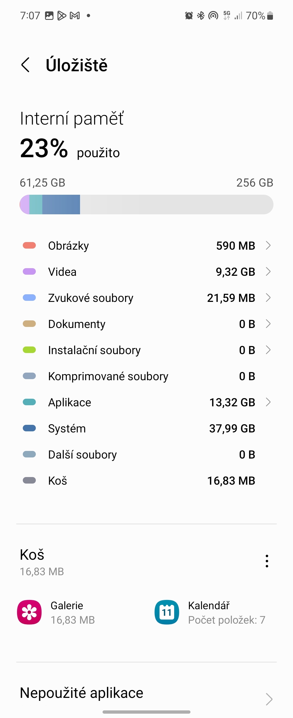Tap the dark blue Systém segment of storage bar
293x718 pixels.
click(x=61, y=205)
